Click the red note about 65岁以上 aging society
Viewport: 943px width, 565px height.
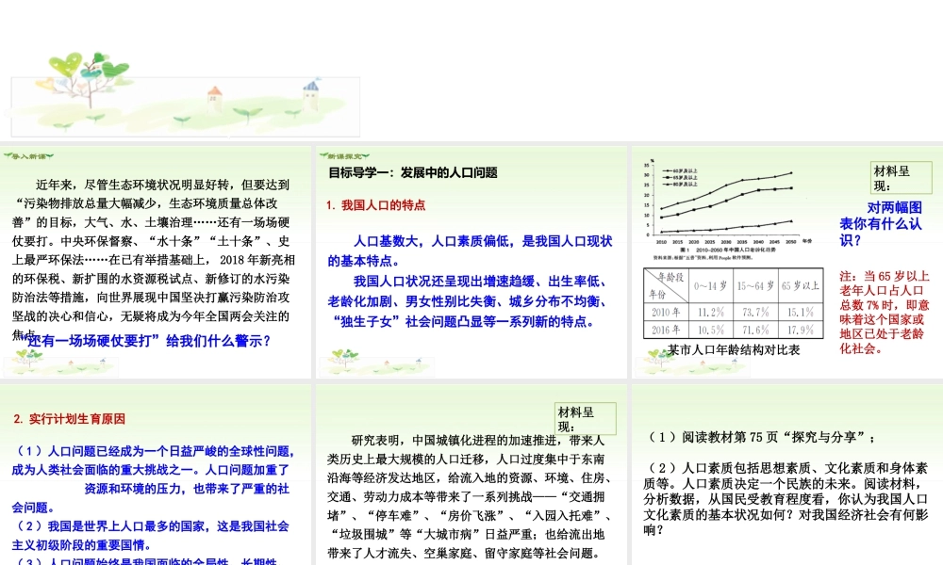885,313
